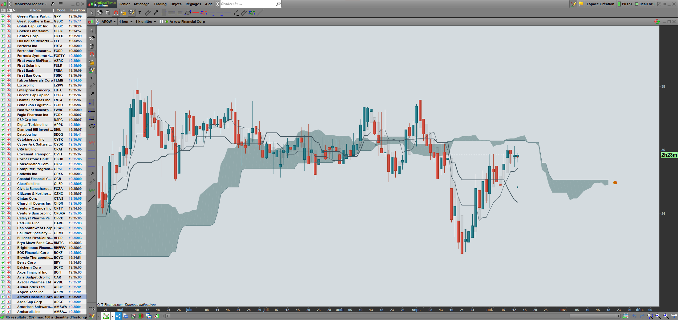Select the First Solar Inc row

tap(43, 66)
